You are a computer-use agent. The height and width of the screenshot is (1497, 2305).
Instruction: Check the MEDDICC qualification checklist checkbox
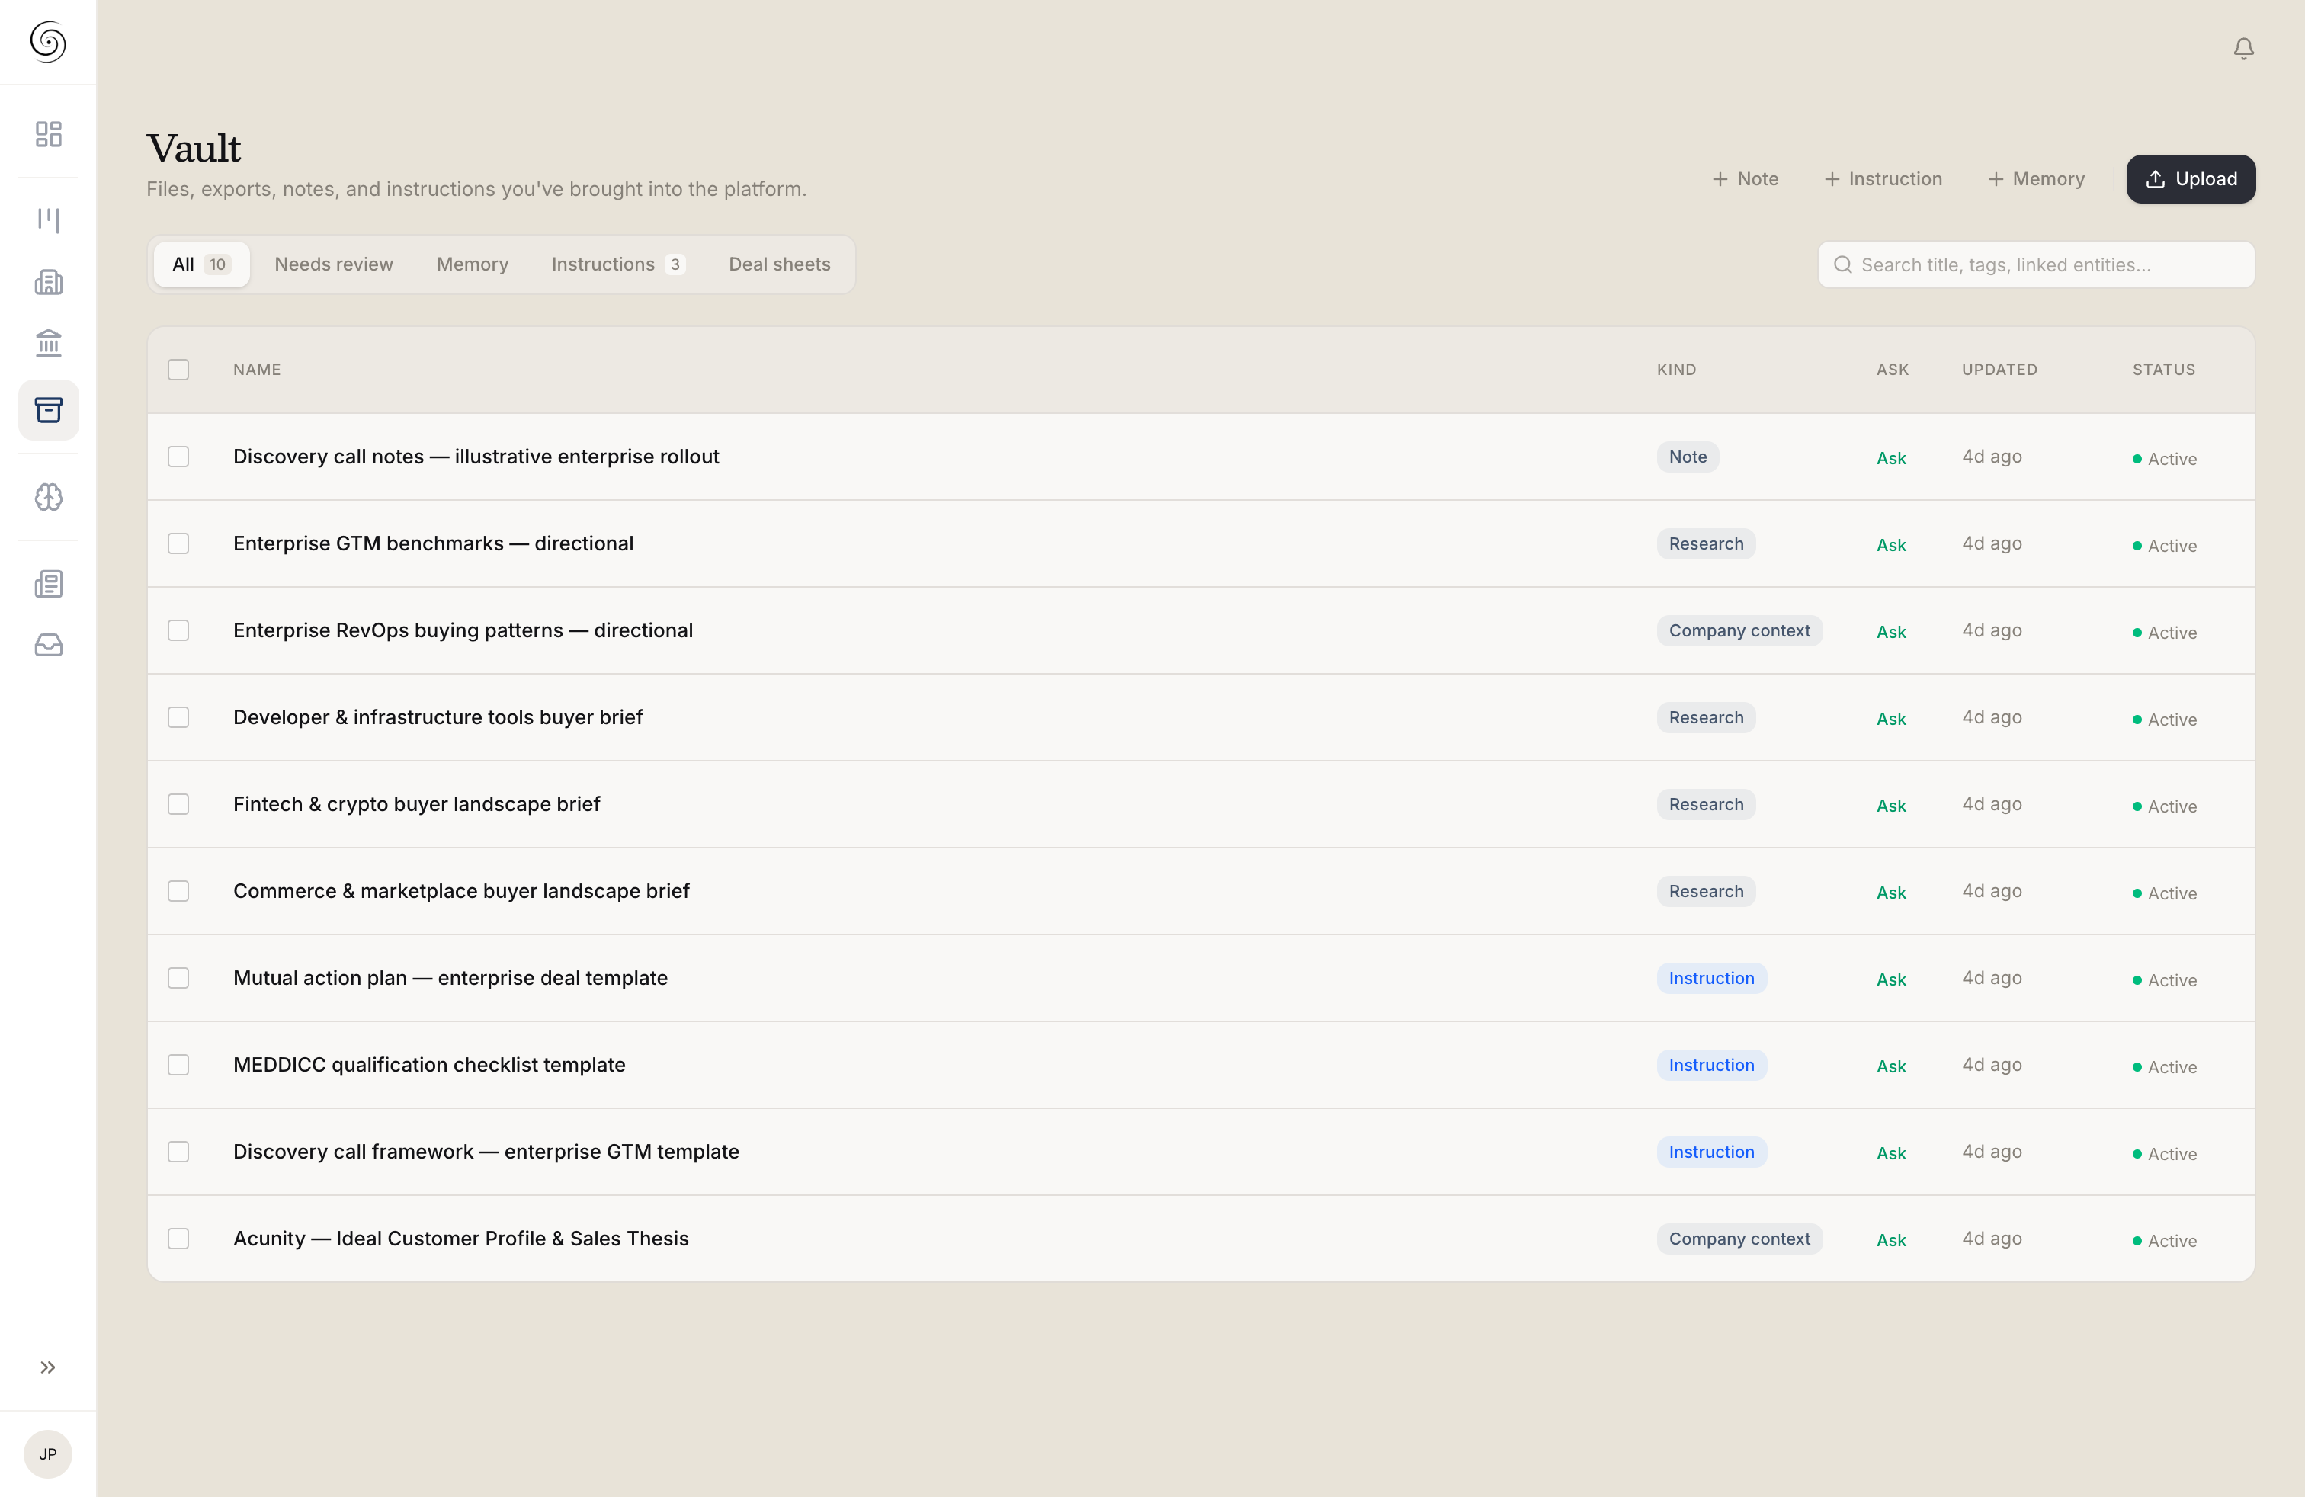click(178, 1065)
